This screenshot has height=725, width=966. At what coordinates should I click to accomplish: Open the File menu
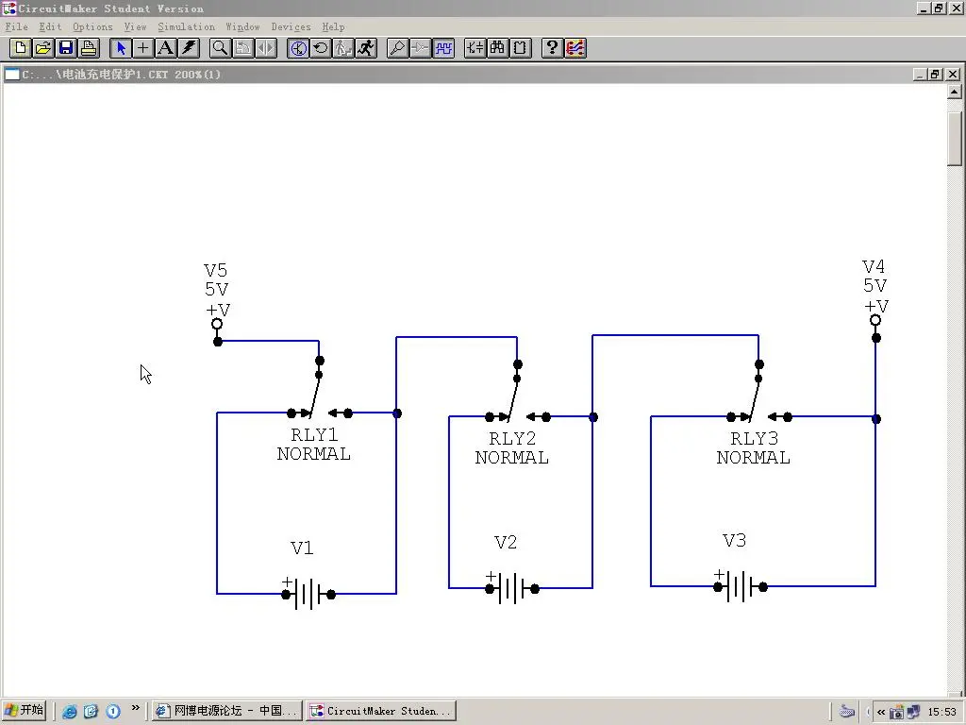pyautogui.click(x=17, y=26)
